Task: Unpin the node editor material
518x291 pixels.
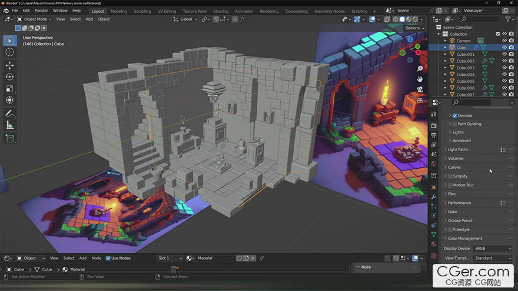Action: coord(261,258)
